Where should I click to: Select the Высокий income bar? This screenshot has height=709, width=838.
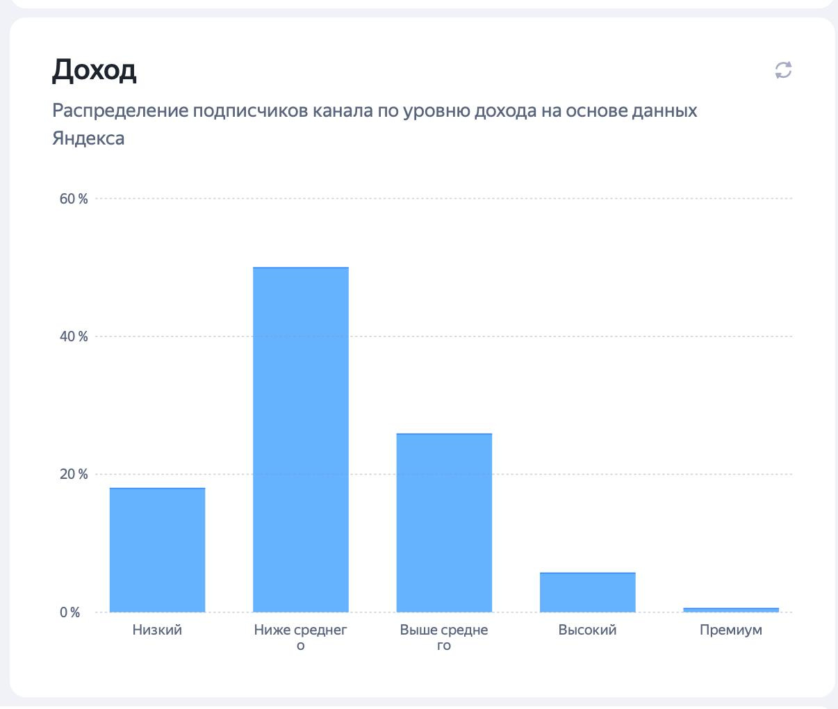tap(587, 592)
